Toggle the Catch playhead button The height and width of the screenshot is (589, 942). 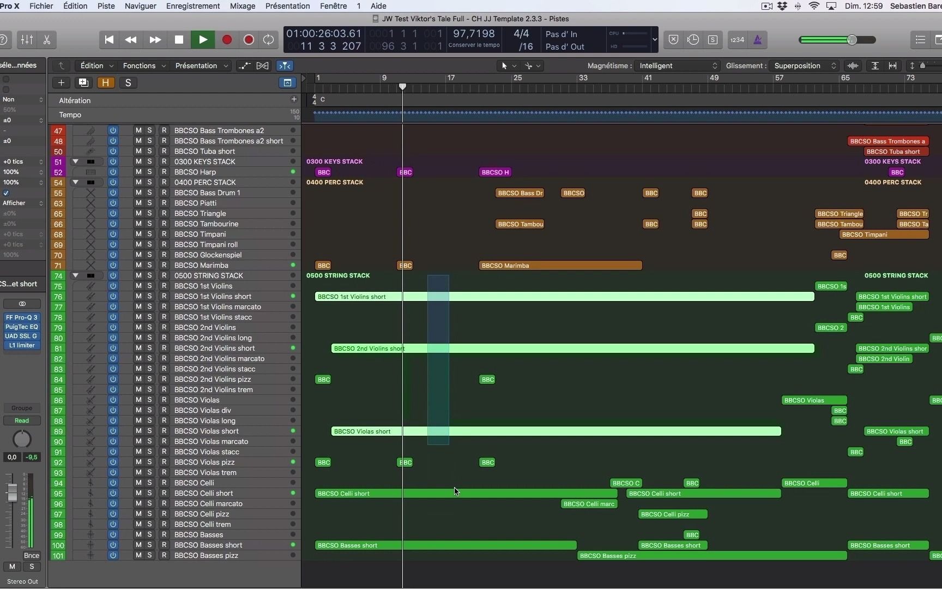click(285, 65)
